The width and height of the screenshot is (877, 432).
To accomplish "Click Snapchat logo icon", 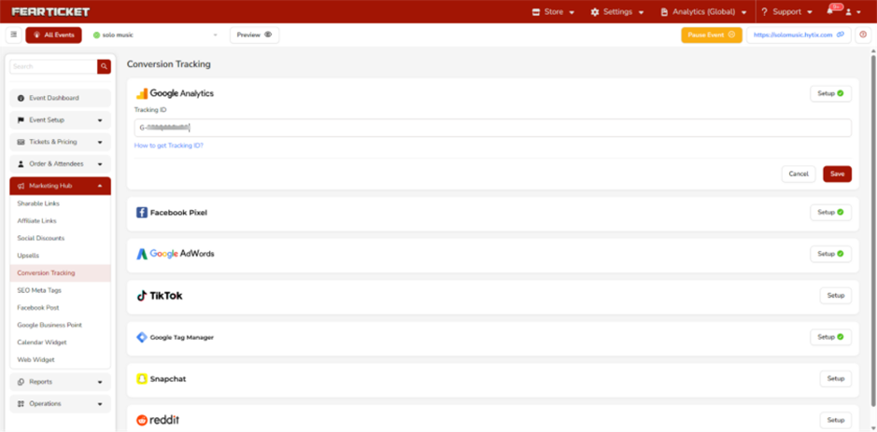I will click(142, 379).
